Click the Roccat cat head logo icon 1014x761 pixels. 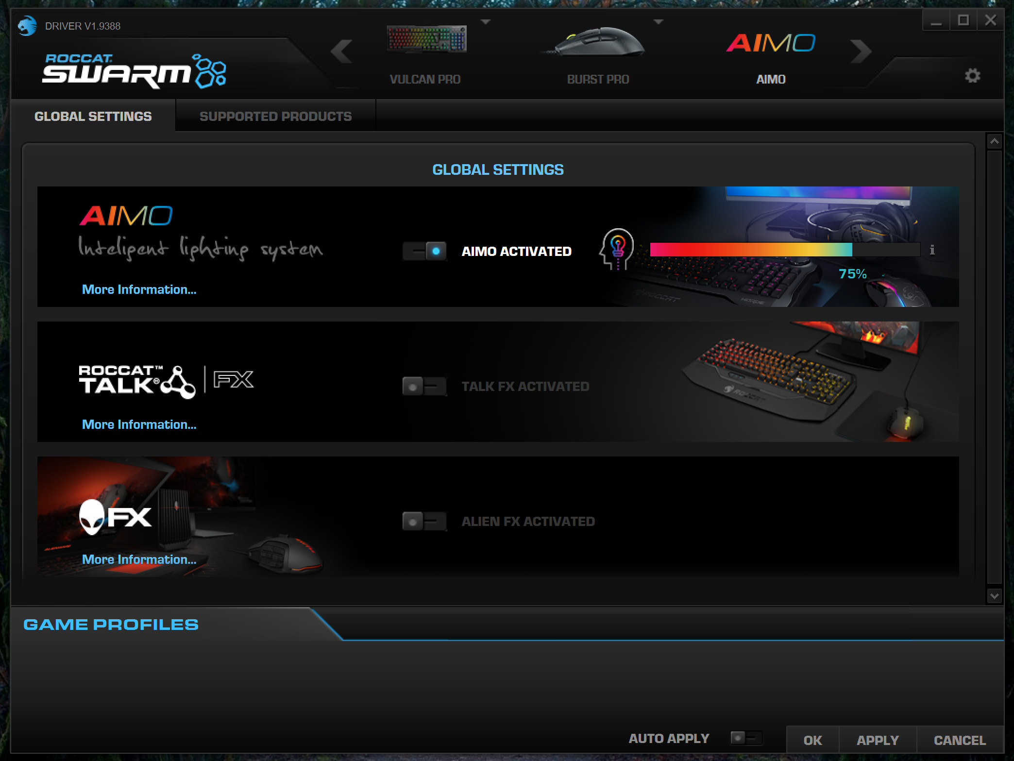[x=27, y=26]
